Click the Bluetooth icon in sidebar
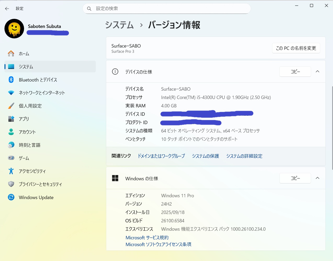The height and width of the screenshot is (261, 333). point(11,80)
